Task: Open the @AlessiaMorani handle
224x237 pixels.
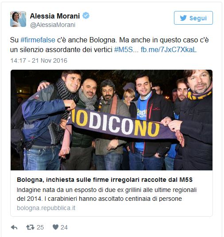Action: [x=53, y=25]
